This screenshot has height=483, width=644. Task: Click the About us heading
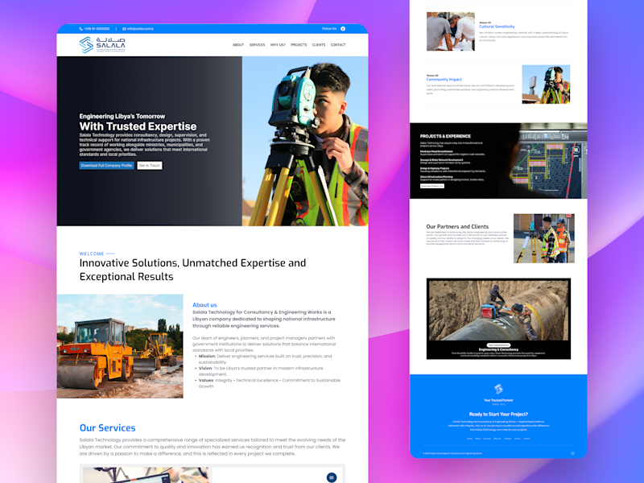click(204, 305)
